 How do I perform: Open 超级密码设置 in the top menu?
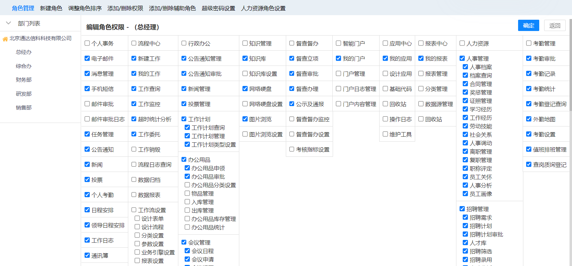point(218,8)
